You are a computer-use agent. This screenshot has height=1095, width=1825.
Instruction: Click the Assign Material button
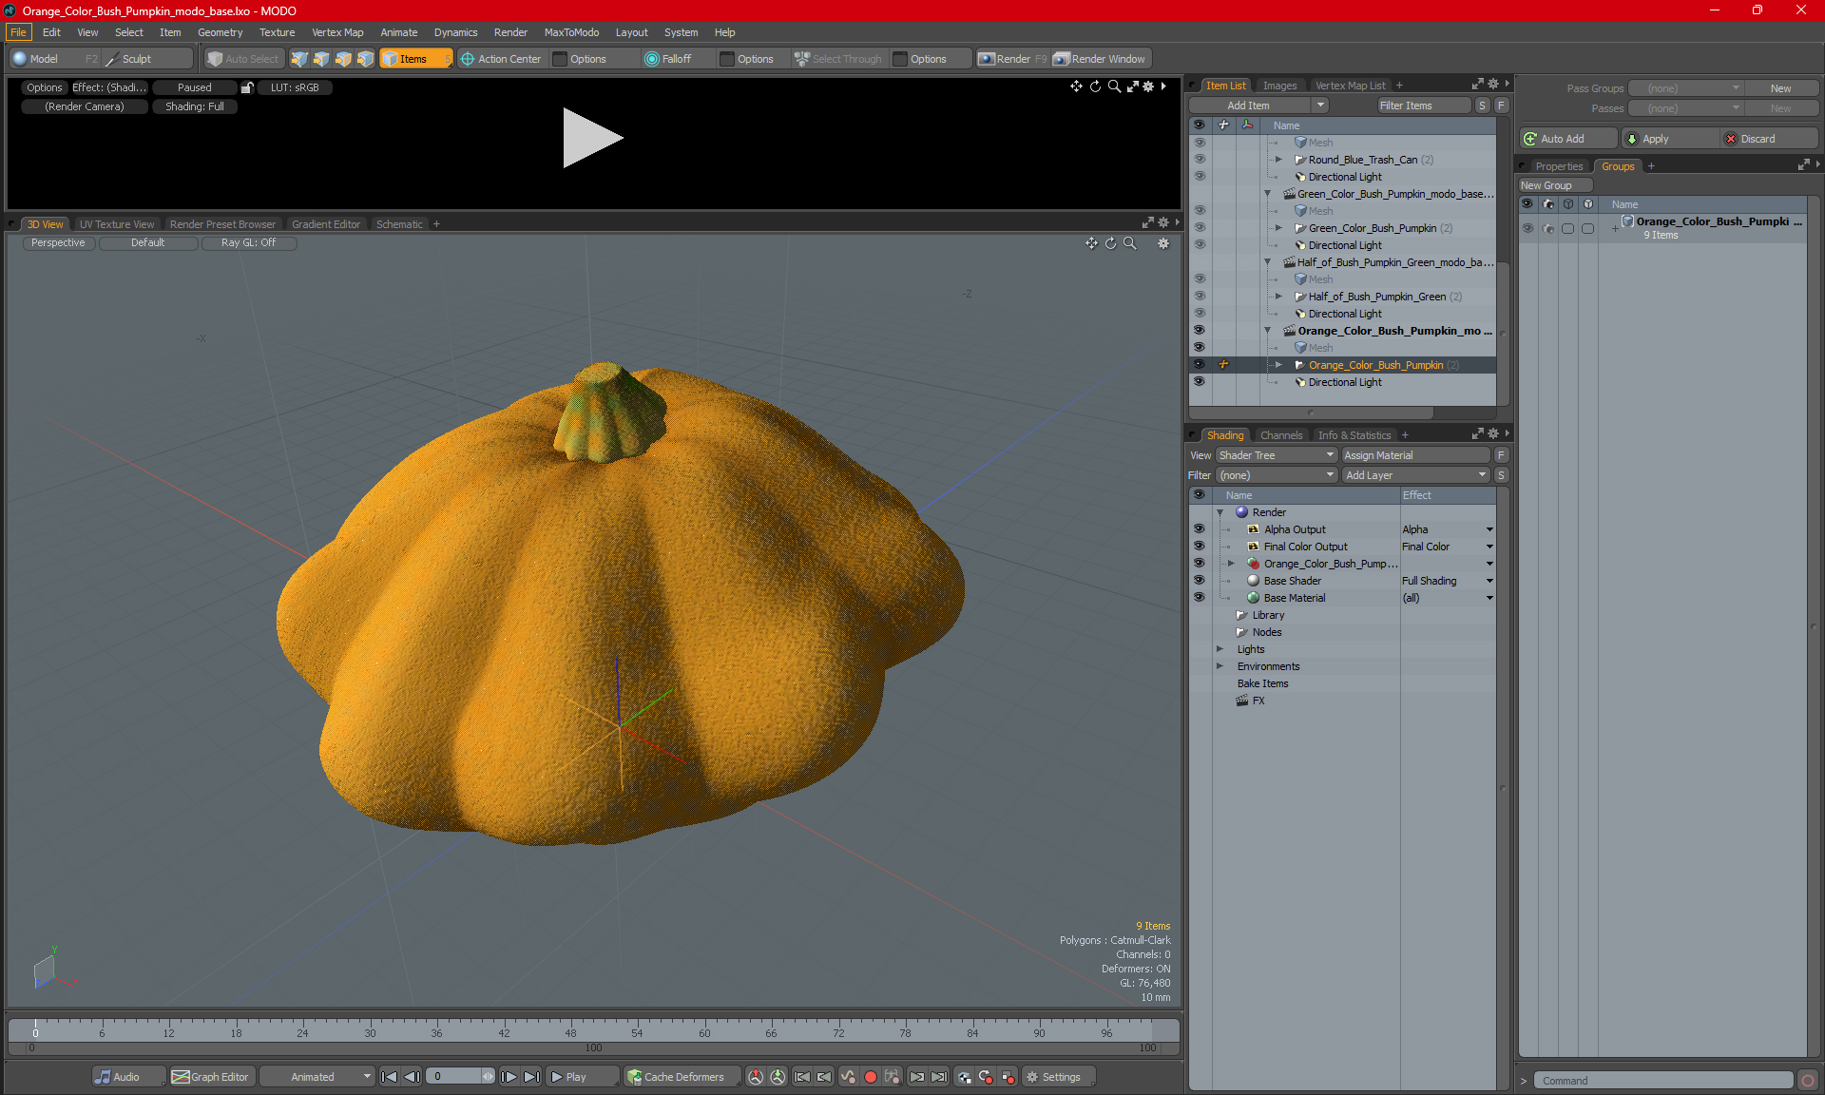click(1416, 455)
